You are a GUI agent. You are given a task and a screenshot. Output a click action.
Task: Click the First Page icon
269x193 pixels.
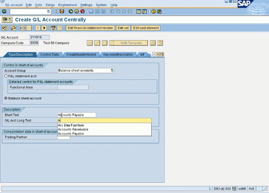(x=112, y=12)
